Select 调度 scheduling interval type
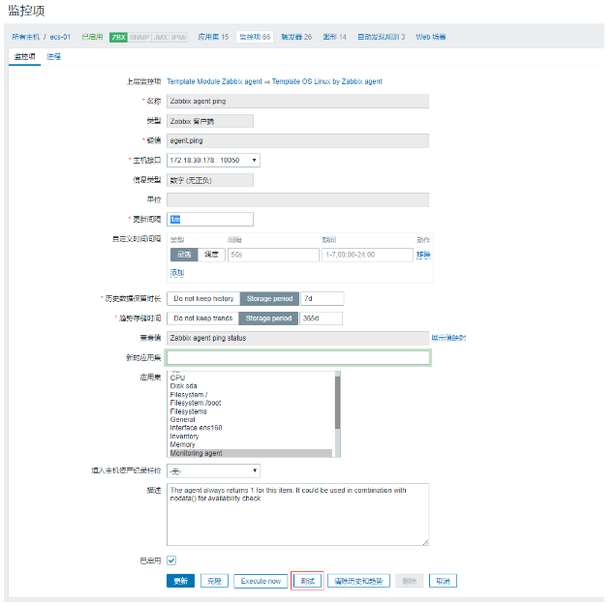 point(212,255)
